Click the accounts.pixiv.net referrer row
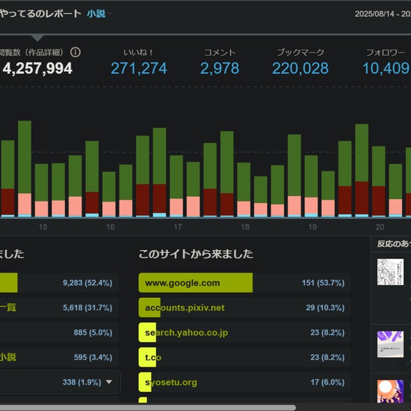Image resolution: width=411 pixels, height=411 pixels. click(244, 308)
